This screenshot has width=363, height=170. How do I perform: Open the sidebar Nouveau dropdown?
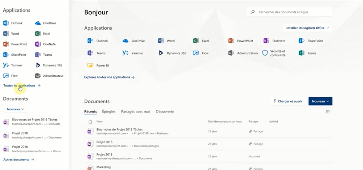click(15, 109)
